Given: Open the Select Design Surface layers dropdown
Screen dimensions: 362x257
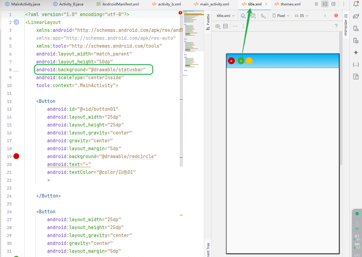Looking at the screenshot, I should (243, 15).
